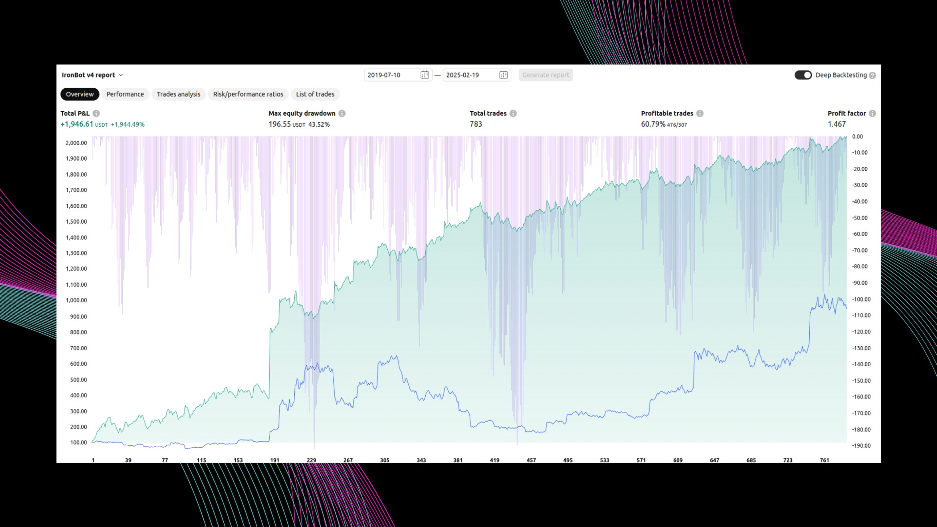Switch to the Performance tab

coord(125,94)
